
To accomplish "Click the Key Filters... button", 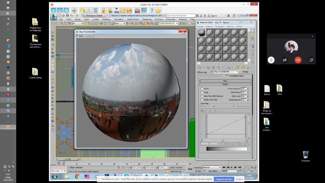I will click(214, 171).
